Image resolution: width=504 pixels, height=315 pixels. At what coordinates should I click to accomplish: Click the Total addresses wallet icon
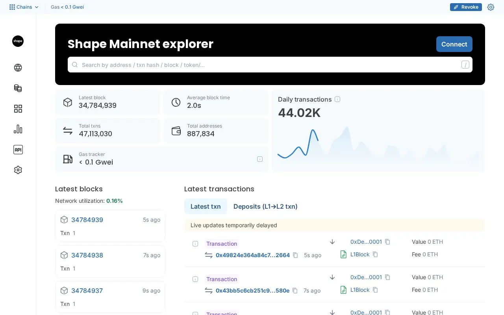tap(176, 131)
